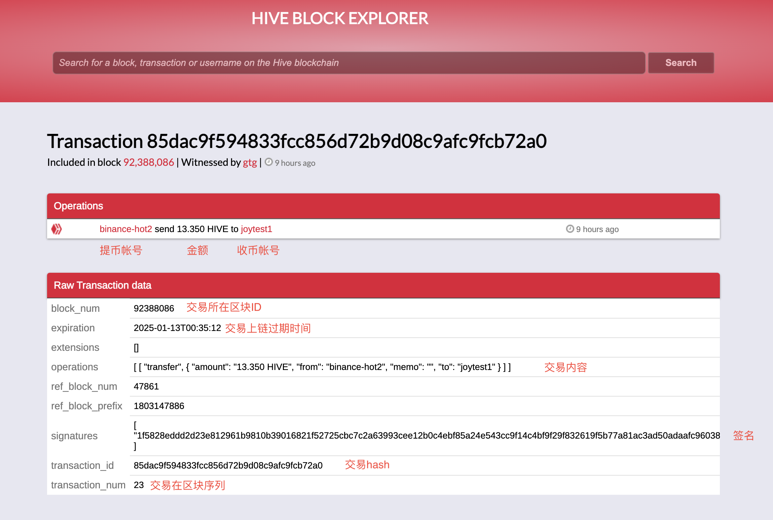This screenshot has width=773, height=520.
Task: Click the transaction_id hash value
Action: pyautogui.click(x=228, y=466)
